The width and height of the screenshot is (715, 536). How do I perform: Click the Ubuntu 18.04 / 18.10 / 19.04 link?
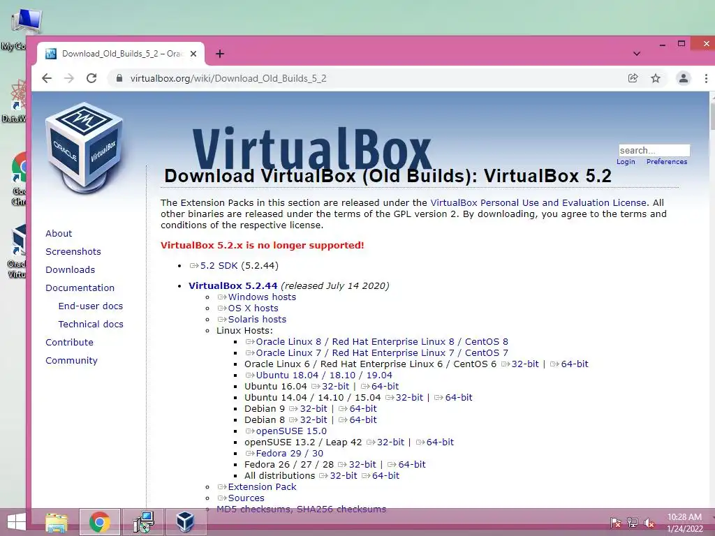(318, 375)
